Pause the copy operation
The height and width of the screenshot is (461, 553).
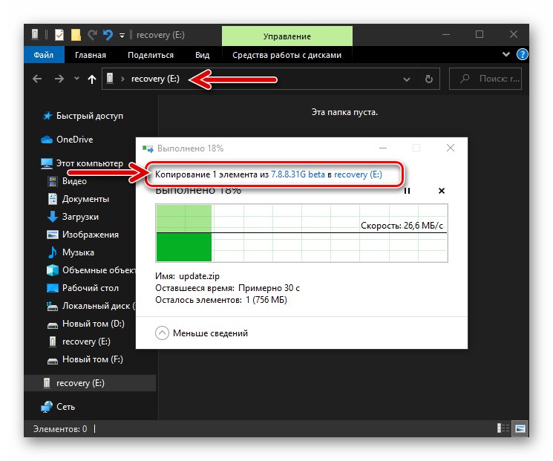click(407, 191)
